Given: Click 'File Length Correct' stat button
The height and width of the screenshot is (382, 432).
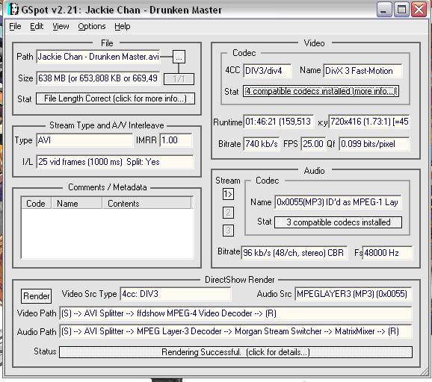Looking at the screenshot, I should (115, 98).
